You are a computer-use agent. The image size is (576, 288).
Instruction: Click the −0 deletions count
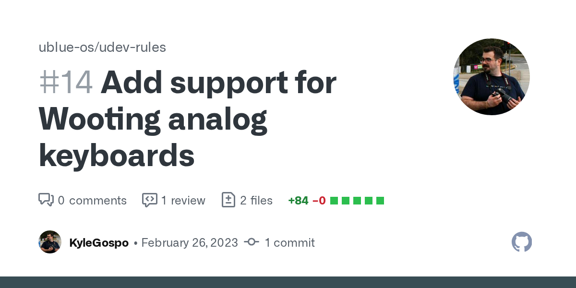pyautogui.click(x=319, y=201)
